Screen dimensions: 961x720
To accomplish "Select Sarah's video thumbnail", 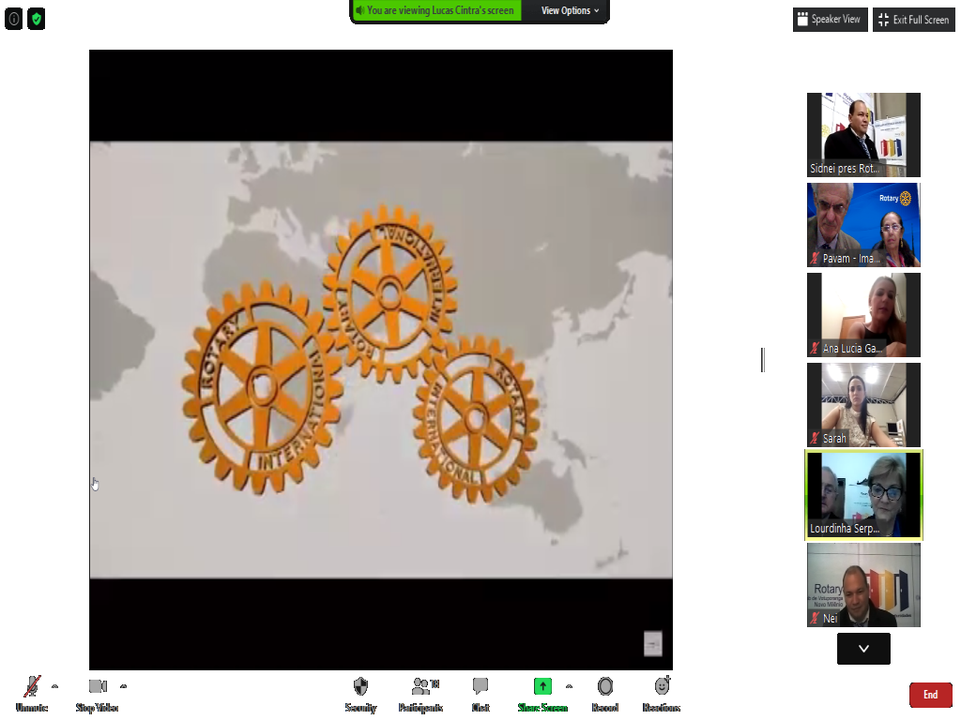I will point(863,404).
